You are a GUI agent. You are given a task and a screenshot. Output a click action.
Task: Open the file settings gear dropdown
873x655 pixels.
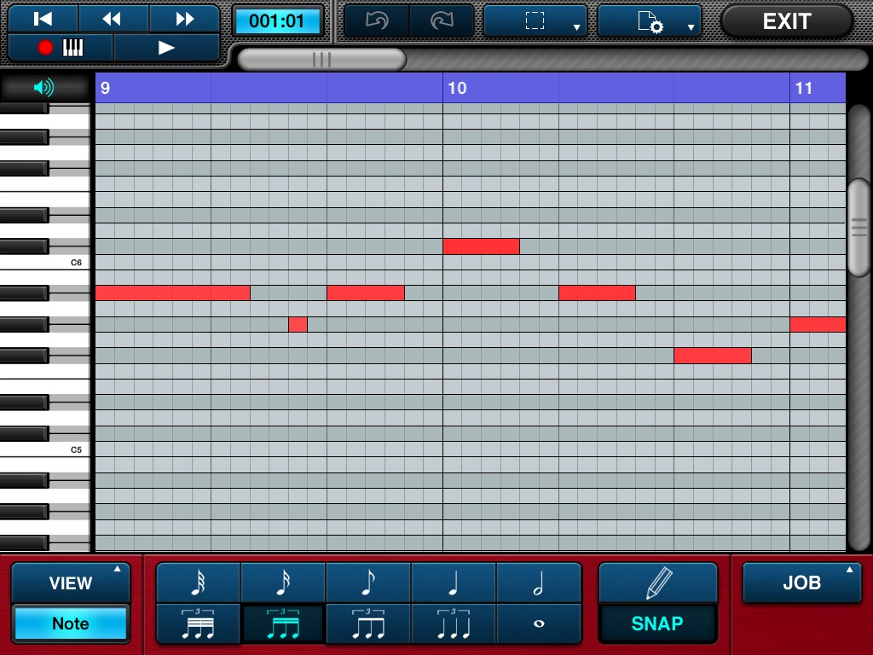pyautogui.click(x=649, y=21)
